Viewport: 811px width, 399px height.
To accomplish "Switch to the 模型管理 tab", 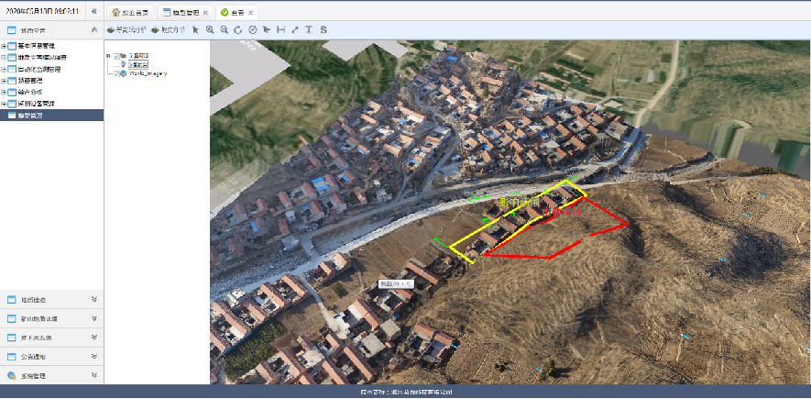I will click(x=184, y=13).
